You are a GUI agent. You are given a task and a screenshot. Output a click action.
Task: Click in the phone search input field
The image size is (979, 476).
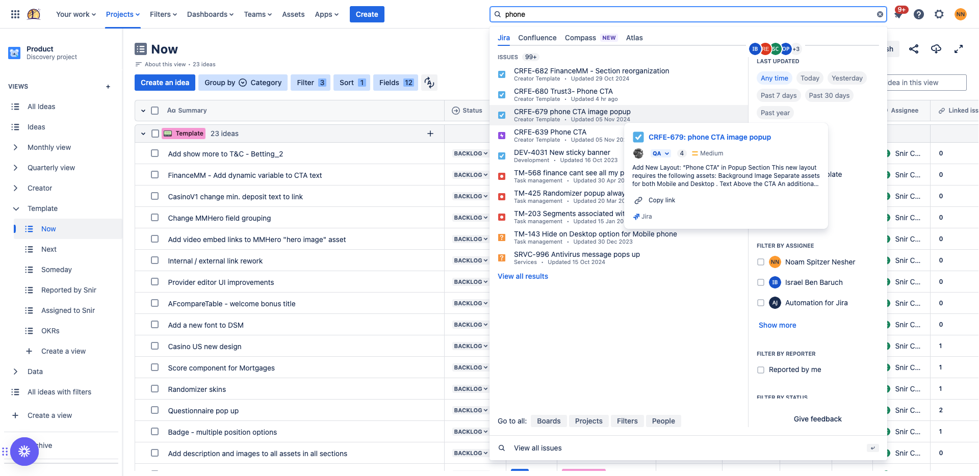(x=688, y=14)
